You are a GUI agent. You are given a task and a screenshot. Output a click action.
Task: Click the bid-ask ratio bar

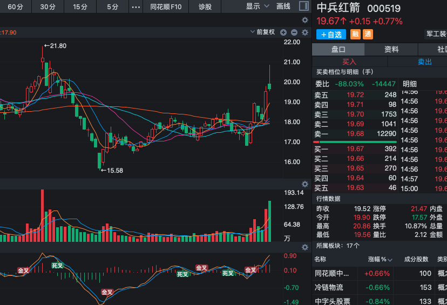click(355, 141)
